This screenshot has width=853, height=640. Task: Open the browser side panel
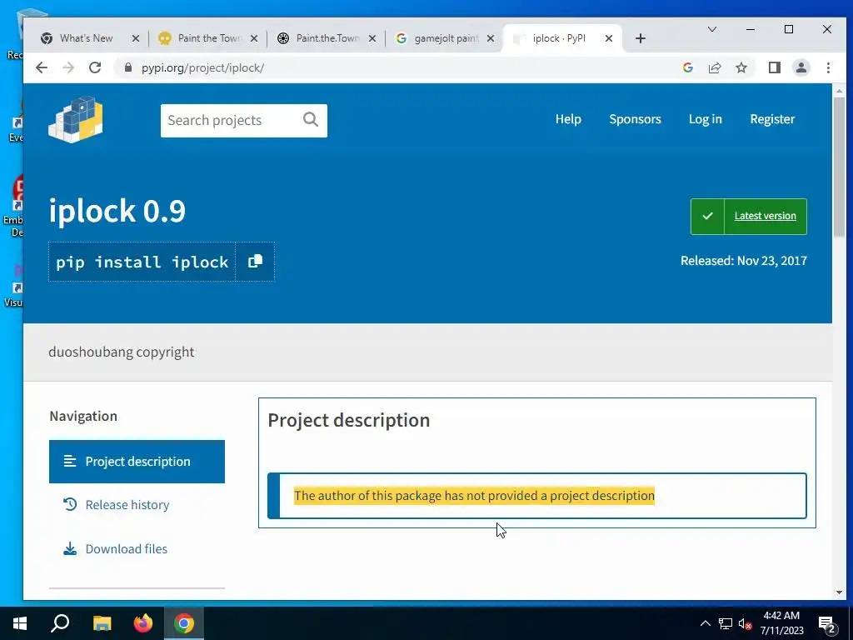point(775,67)
